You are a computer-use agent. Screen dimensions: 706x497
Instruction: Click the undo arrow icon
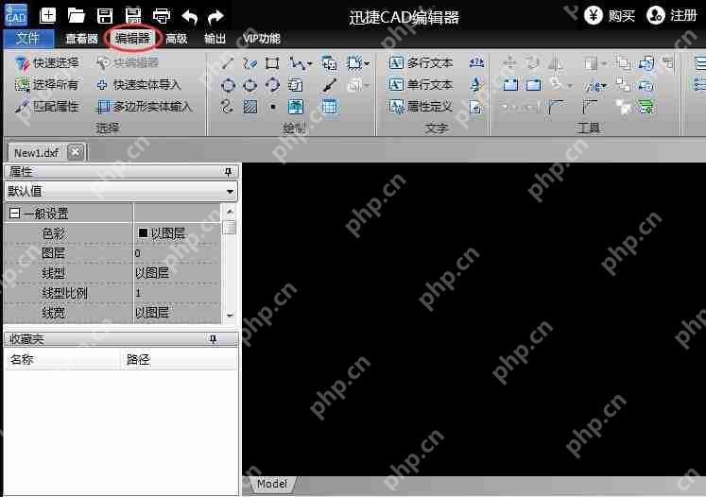point(190,17)
